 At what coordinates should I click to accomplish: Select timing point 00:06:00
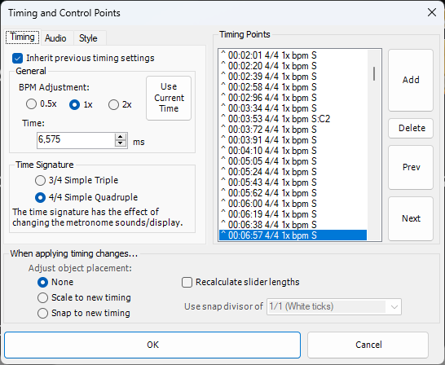[293, 204]
